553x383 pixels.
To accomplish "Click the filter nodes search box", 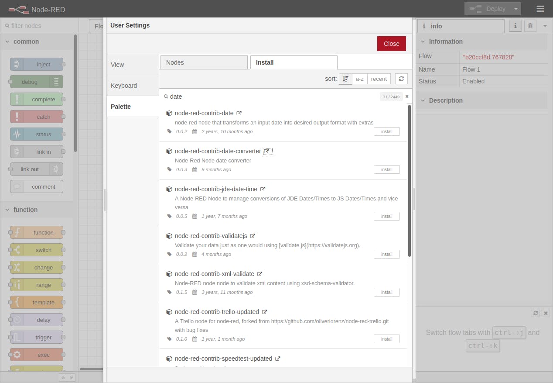I will [x=39, y=26].
